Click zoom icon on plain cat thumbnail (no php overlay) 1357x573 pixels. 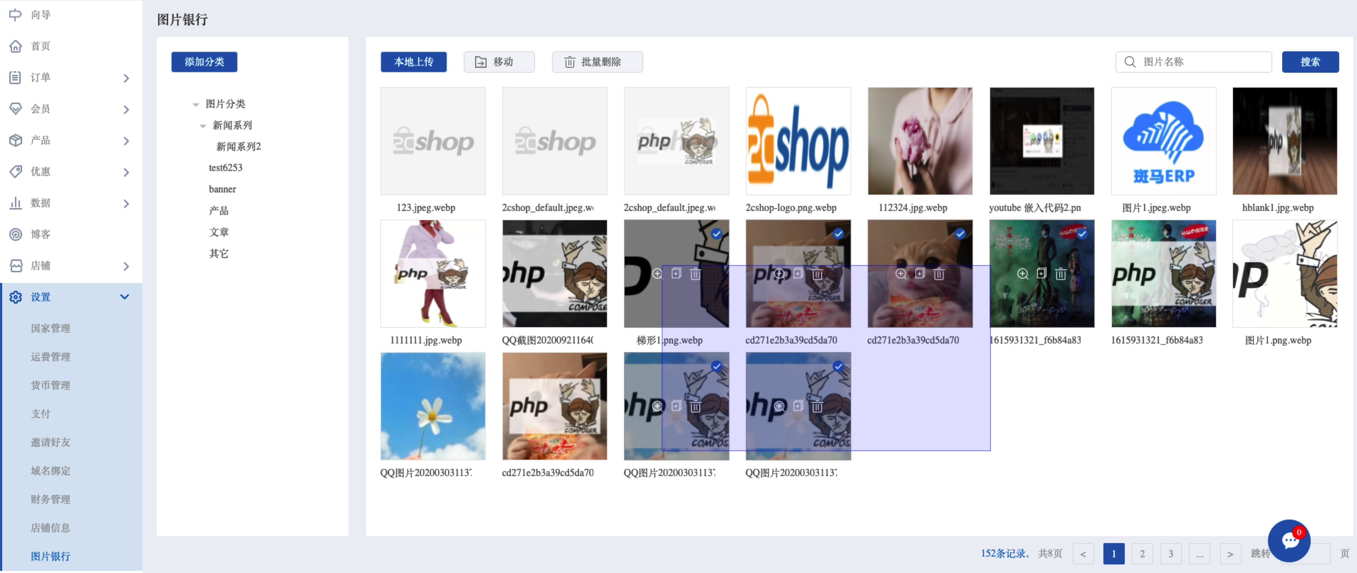coord(901,274)
